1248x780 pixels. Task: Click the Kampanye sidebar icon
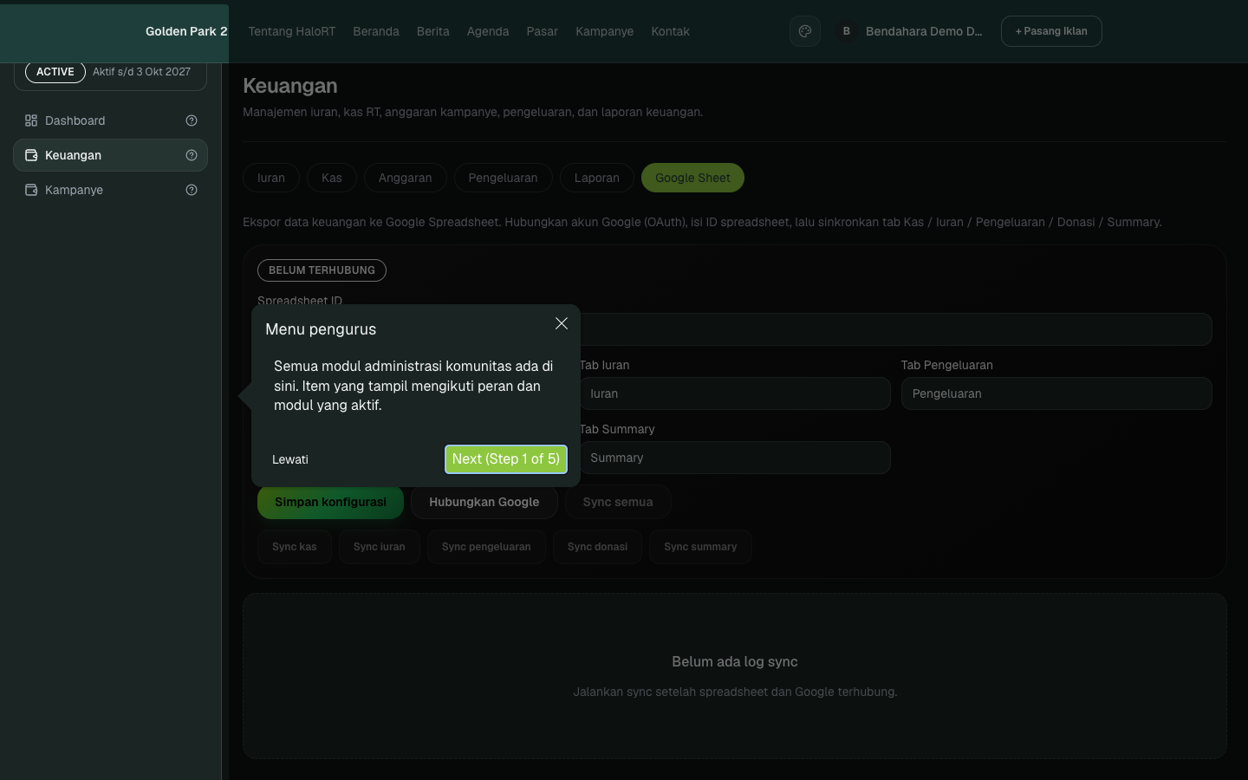pyautogui.click(x=31, y=190)
